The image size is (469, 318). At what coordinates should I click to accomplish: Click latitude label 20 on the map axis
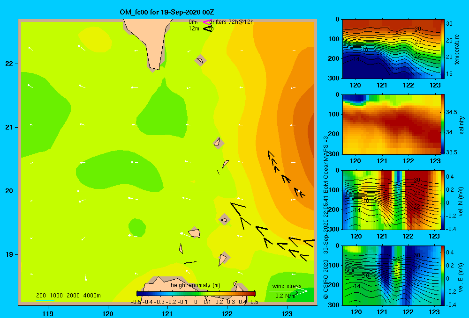click(x=9, y=191)
